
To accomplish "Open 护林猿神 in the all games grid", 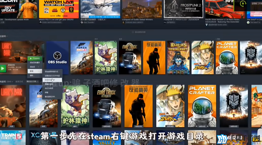I will coord(75,106).
